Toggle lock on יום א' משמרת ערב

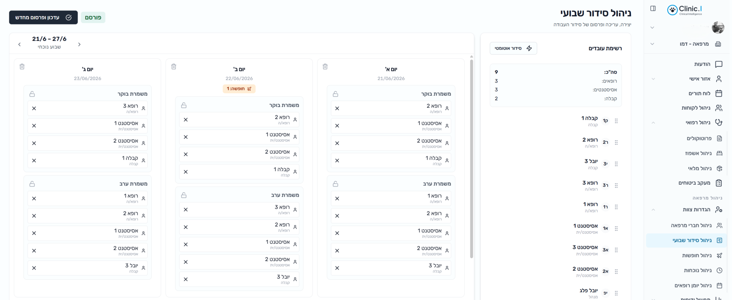pos(335,184)
